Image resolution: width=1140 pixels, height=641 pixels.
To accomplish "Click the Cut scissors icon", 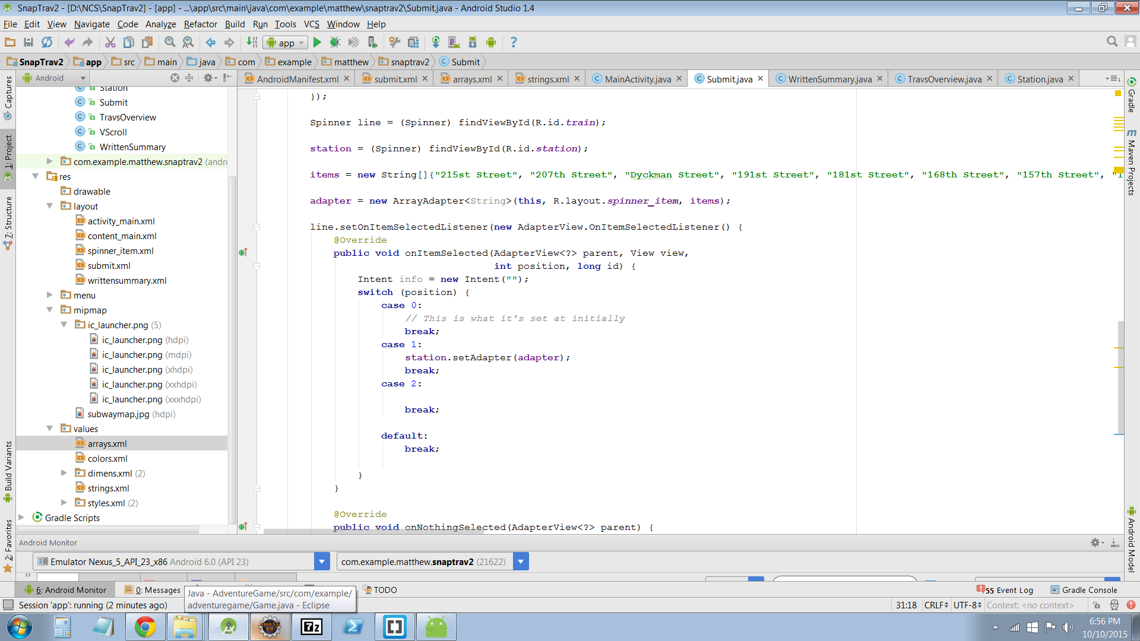I will (x=110, y=42).
